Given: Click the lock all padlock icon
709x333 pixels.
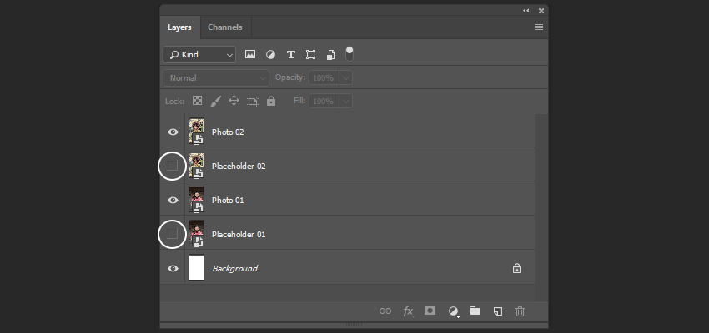Looking at the screenshot, I should [x=271, y=101].
